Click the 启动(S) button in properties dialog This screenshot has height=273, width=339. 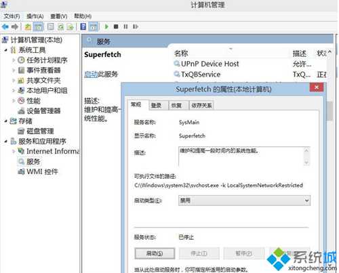tap(155, 253)
